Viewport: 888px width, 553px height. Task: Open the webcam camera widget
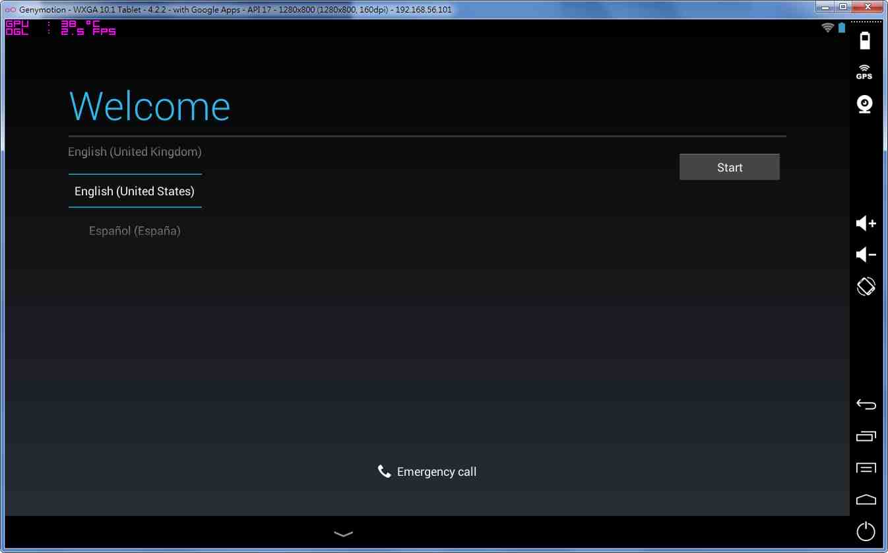point(865,104)
